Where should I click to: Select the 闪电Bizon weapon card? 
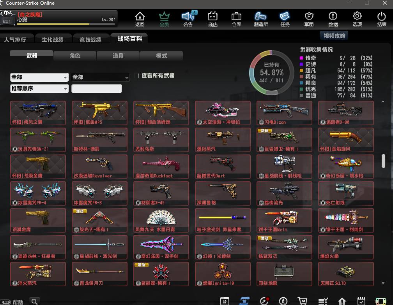coord(285,113)
